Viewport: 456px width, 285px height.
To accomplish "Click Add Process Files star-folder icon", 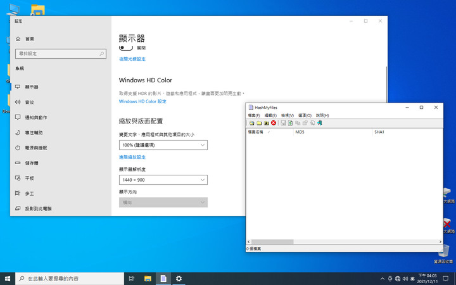I will 266,123.
